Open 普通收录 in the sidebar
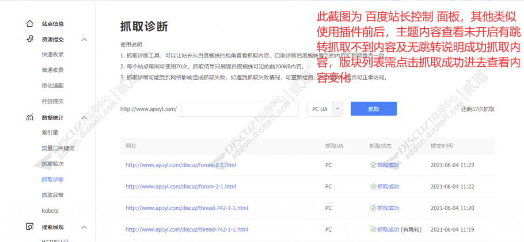Screen dimensions: 524x242 coord(53,70)
